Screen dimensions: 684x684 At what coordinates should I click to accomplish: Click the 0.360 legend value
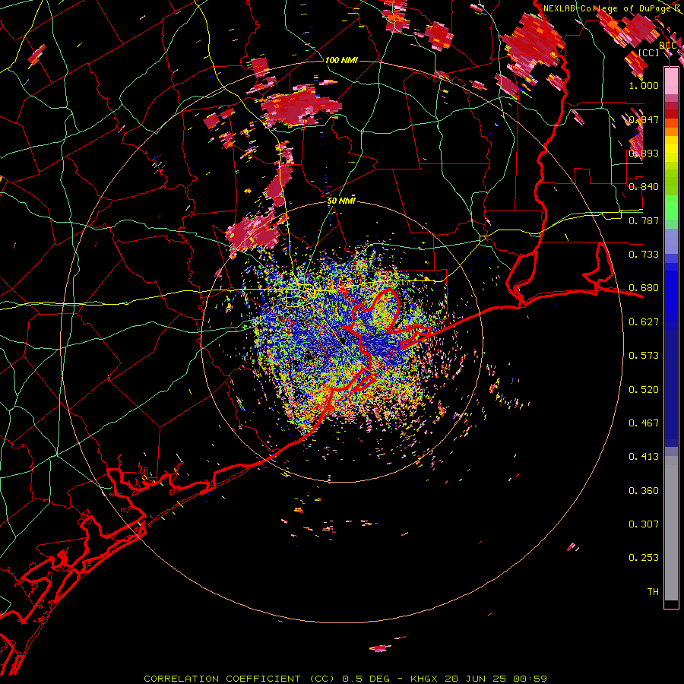pyautogui.click(x=644, y=490)
